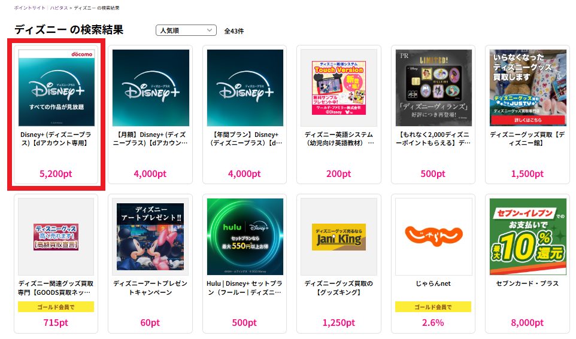Click the hulu Disney+ set plan logo
Viewport: 576px width, 339px height.
click(x=245, y=237)
